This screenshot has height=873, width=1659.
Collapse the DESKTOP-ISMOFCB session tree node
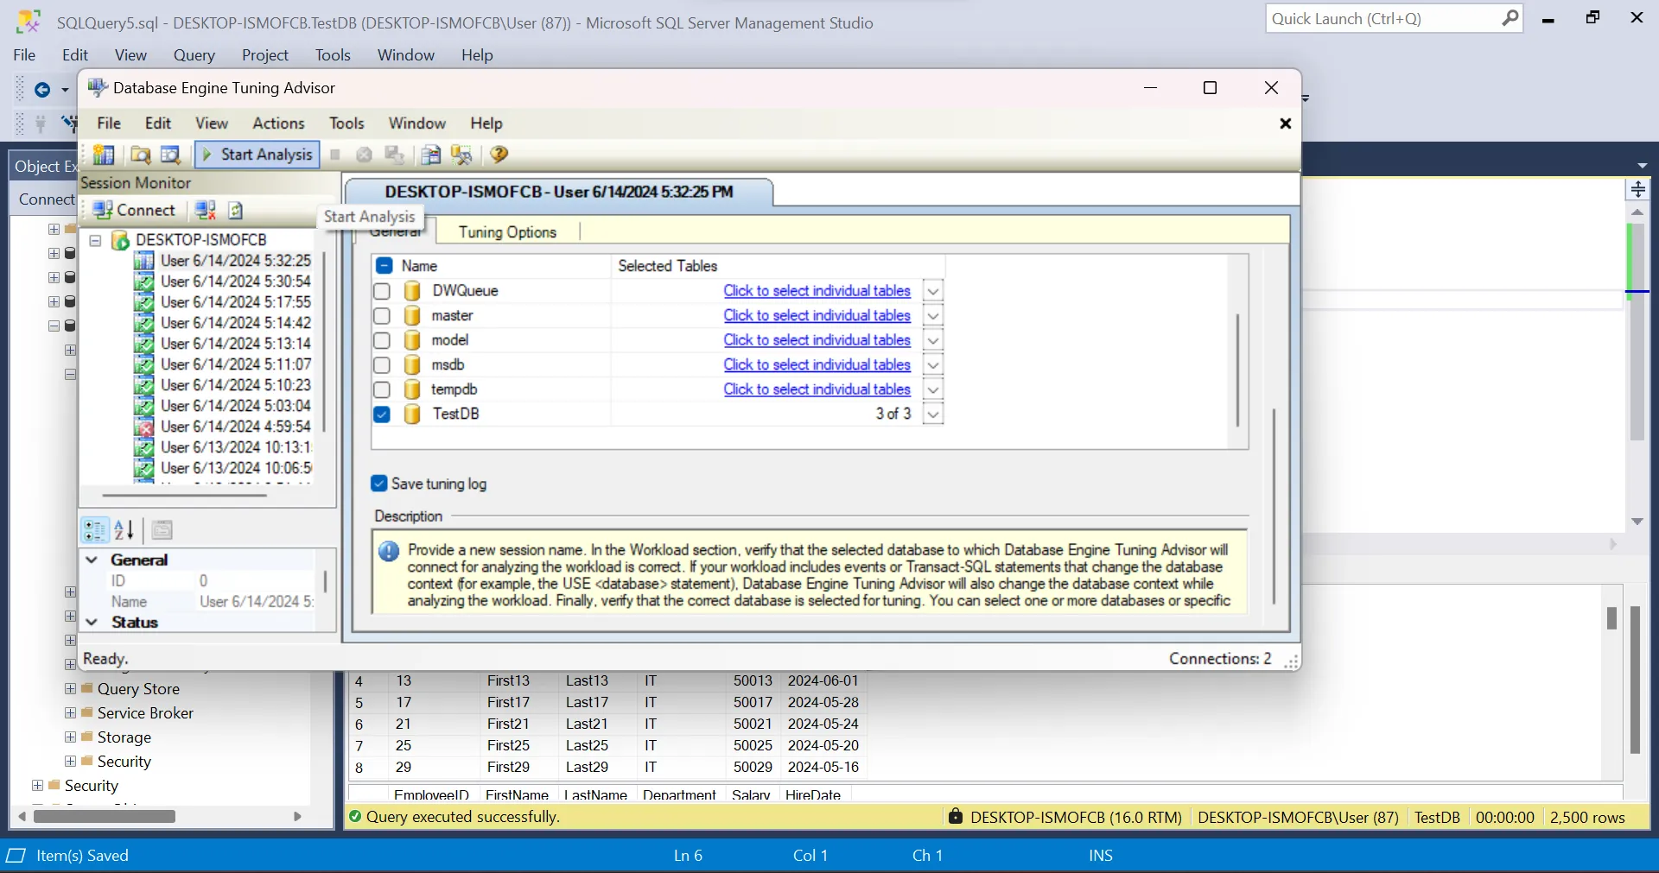(x=96, y=240)
